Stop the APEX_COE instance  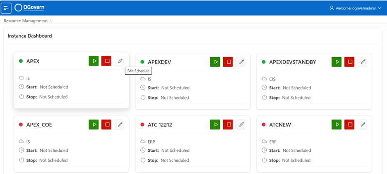[x=107, y=124]
